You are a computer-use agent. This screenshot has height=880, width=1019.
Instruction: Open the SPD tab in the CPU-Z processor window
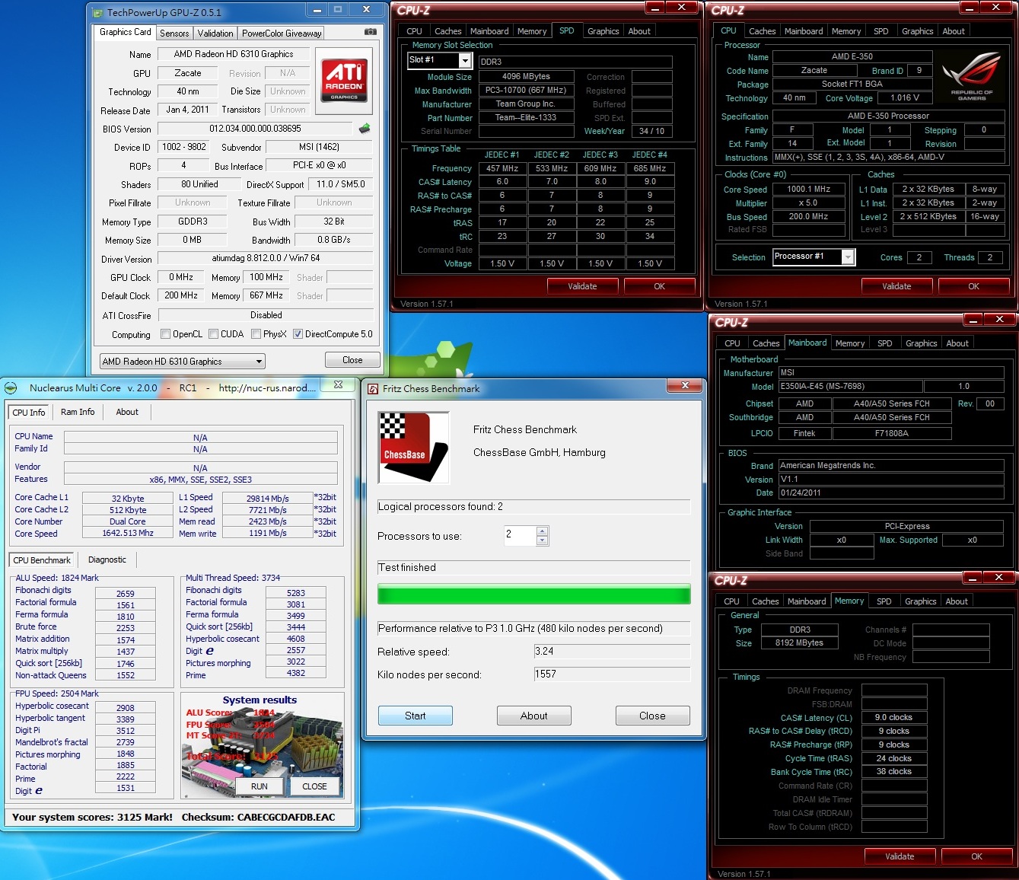pyautogui.click(x=881, y=31)
